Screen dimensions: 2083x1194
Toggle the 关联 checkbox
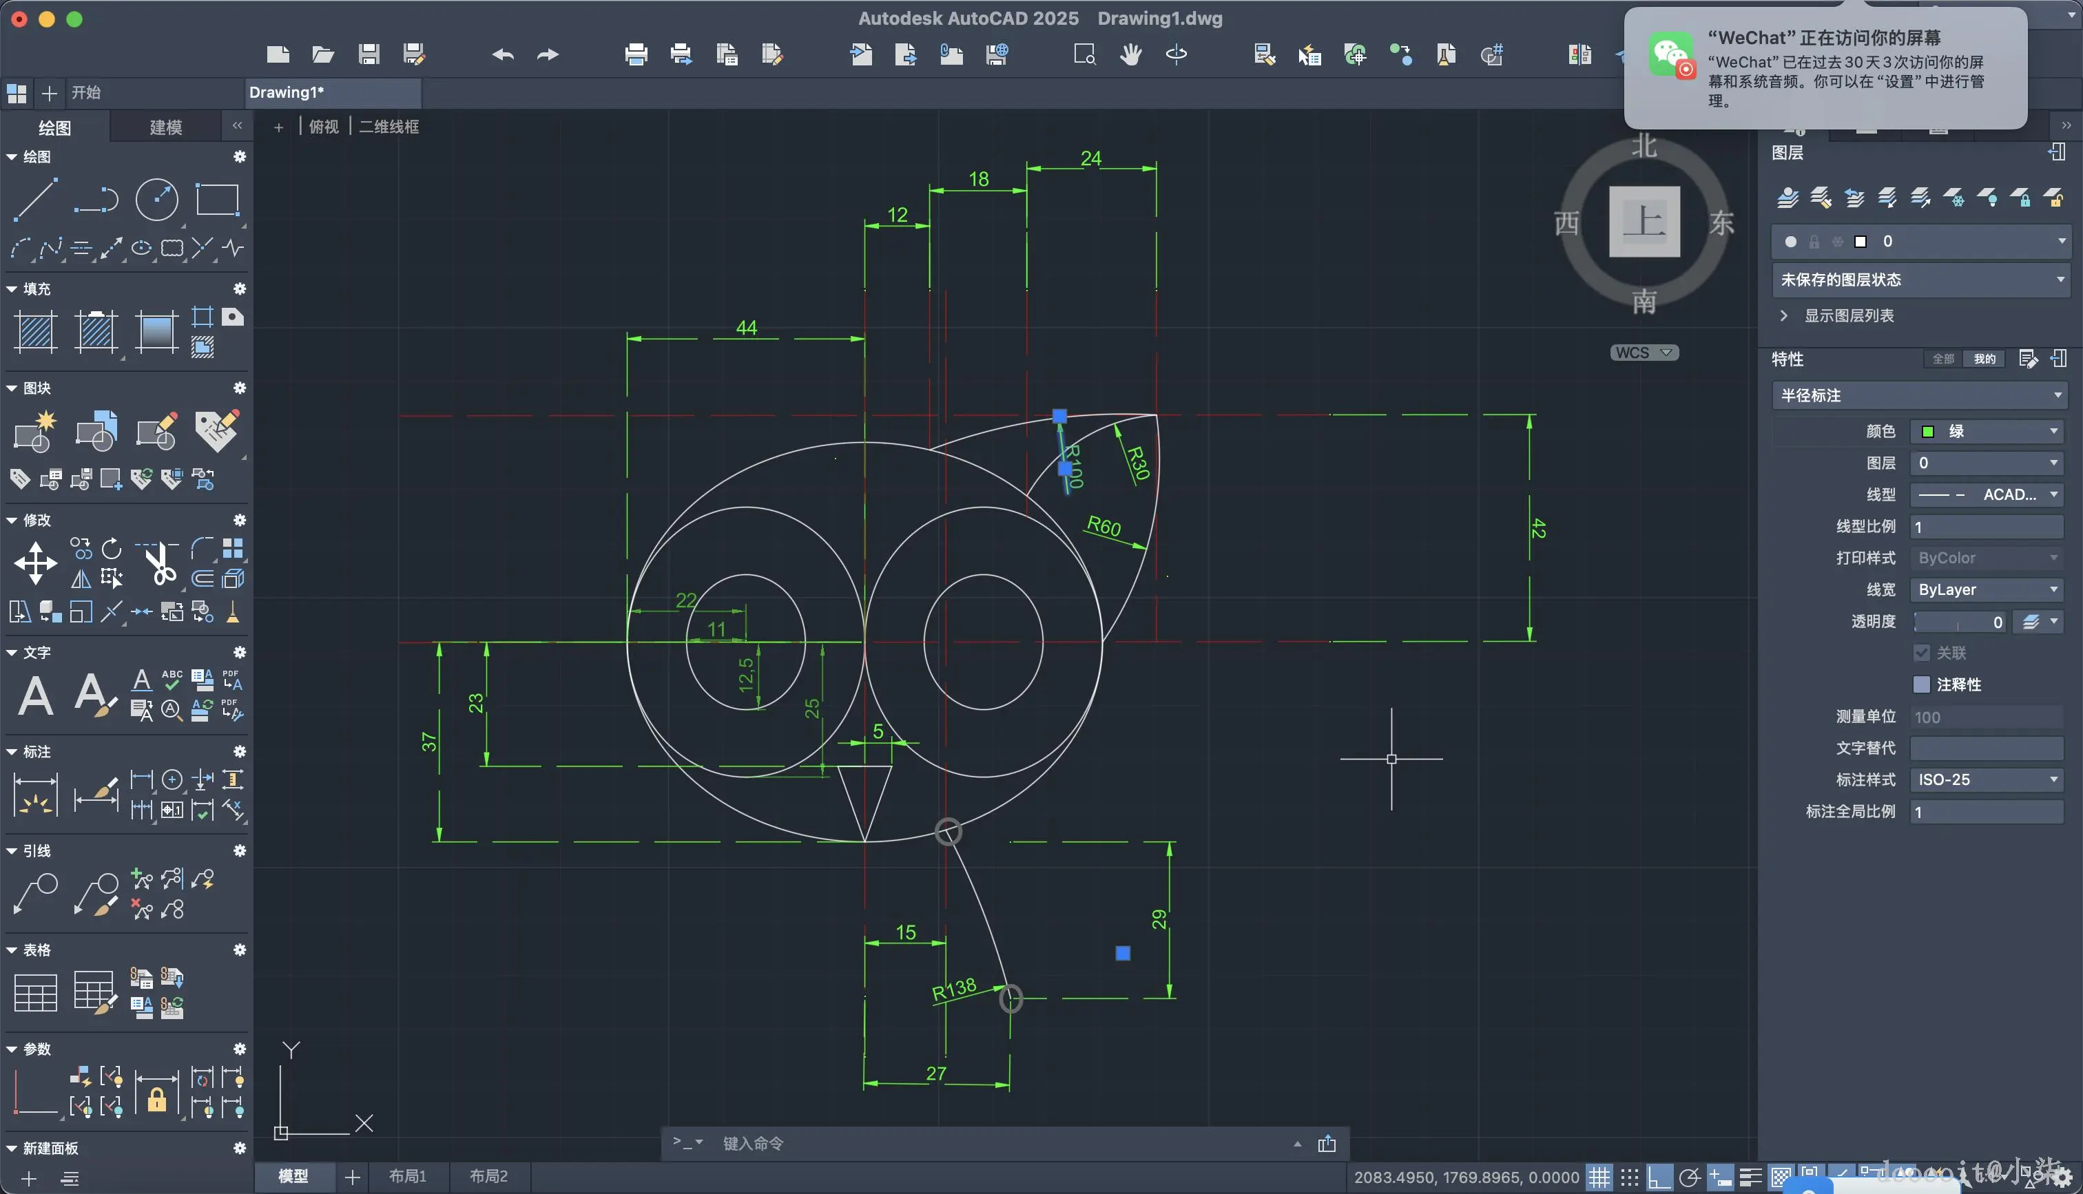(1921, 653)
